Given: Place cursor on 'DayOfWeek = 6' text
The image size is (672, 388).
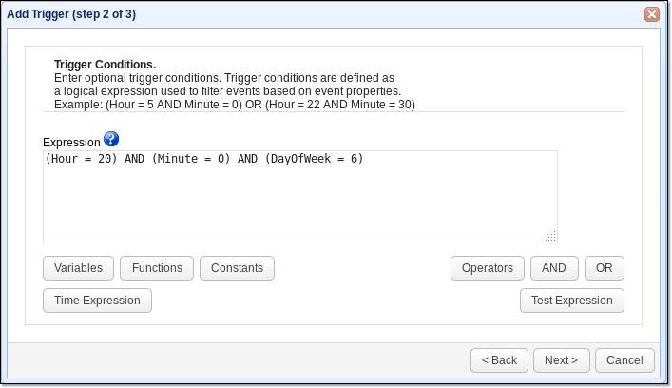Looking at the screenshot, I should (314, 159).
